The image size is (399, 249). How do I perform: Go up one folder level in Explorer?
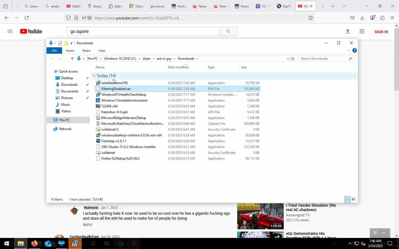72,59
